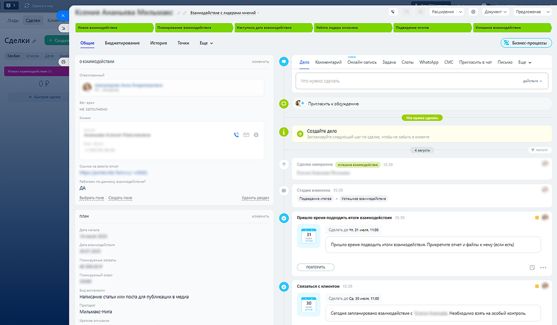This screenshot has height=325, width=557.
Task: Click the blue close button of the deal panel
Action: coord(63,16)
